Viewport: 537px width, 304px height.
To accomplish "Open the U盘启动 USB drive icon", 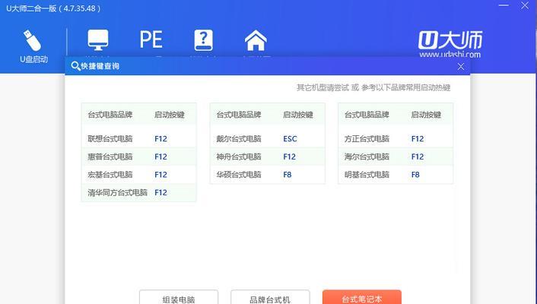I will point(33,46).
